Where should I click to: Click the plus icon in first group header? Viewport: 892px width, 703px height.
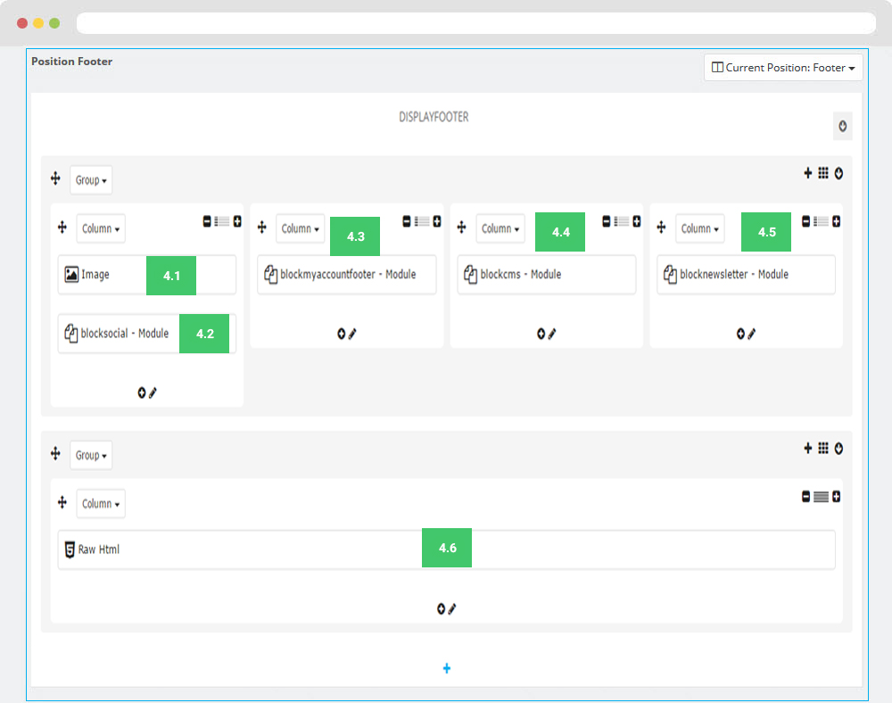point(808,173)
